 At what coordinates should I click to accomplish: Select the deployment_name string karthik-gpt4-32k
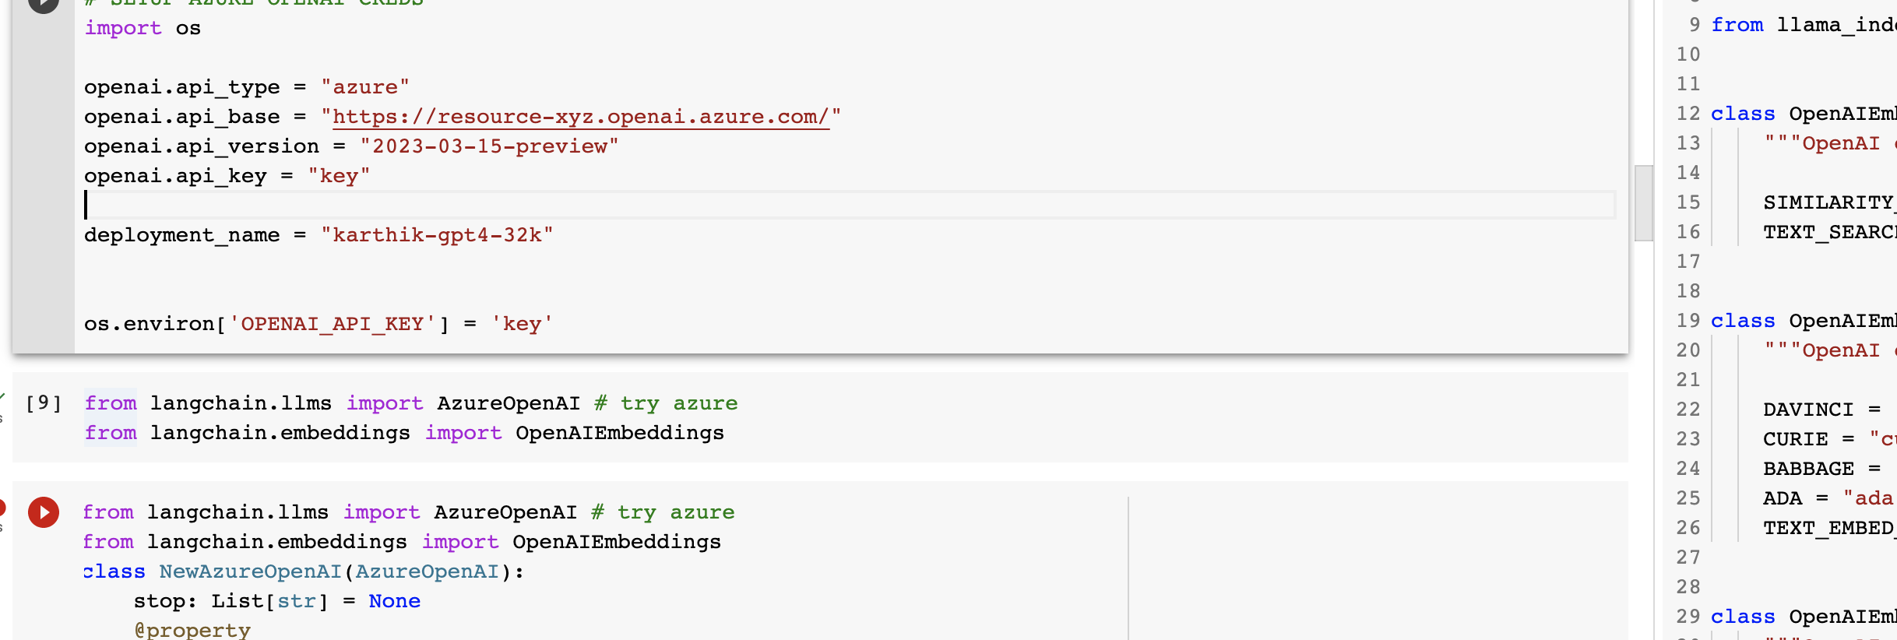pyautogui.click(x=438, y=234)
